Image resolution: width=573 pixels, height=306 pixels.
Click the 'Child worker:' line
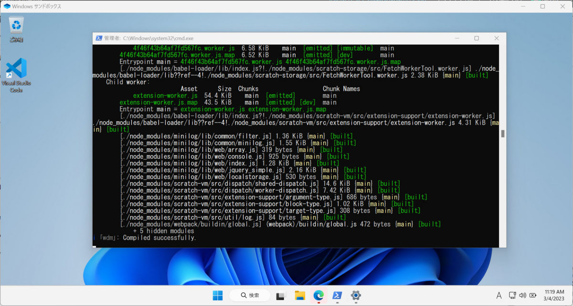[128, 82]
